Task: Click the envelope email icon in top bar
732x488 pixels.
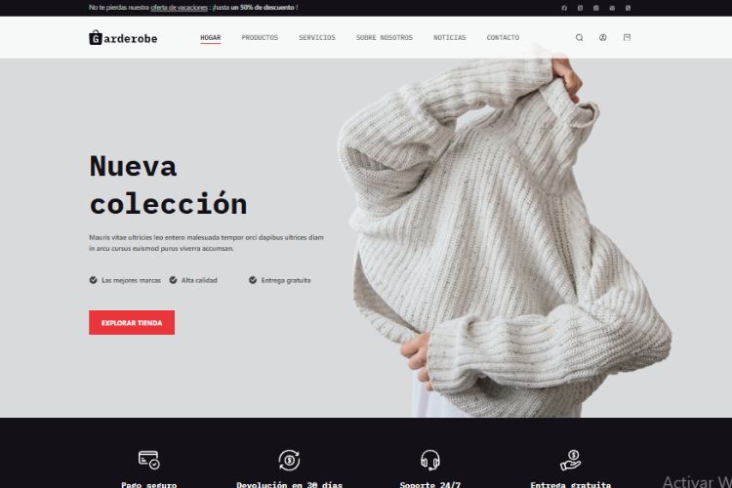Action: (612, 8)
